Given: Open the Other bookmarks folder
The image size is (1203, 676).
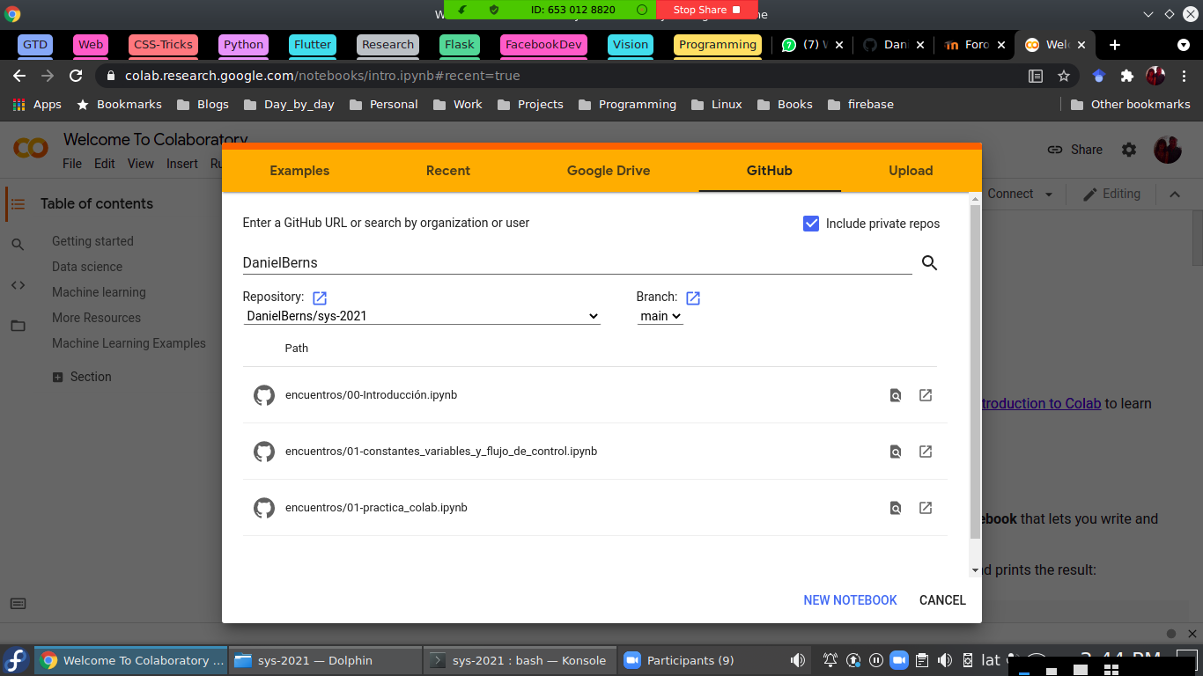Looking at the screenshot, I should pos(1130,104).
